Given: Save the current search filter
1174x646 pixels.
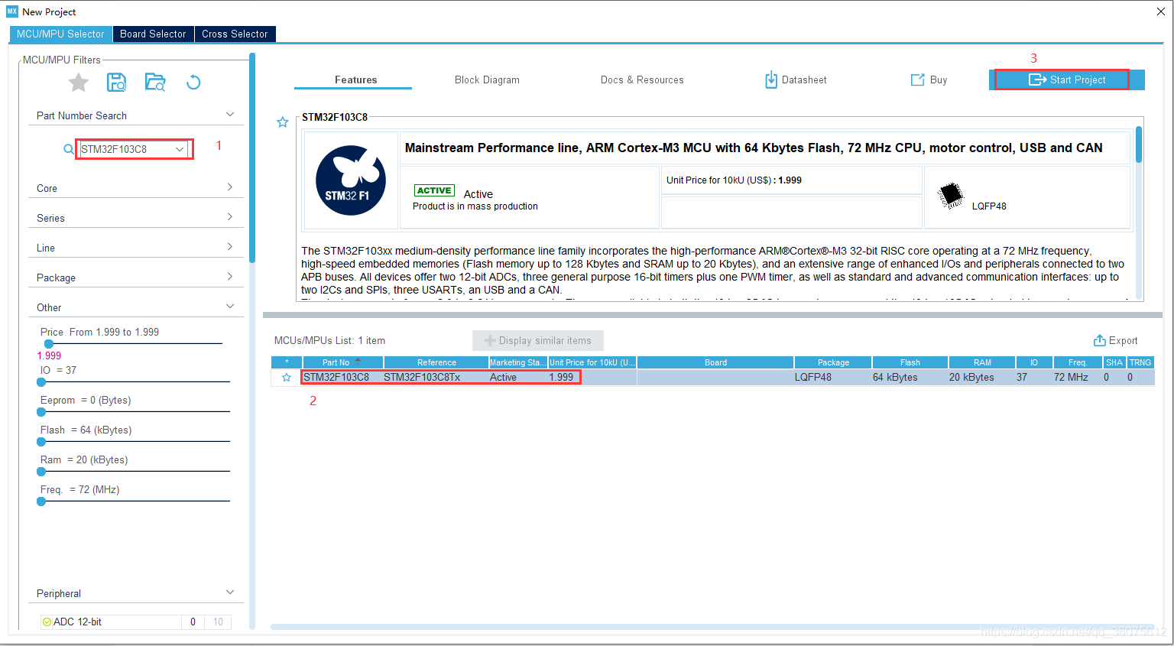Looking at the screenshot, I should click(116, 83).
